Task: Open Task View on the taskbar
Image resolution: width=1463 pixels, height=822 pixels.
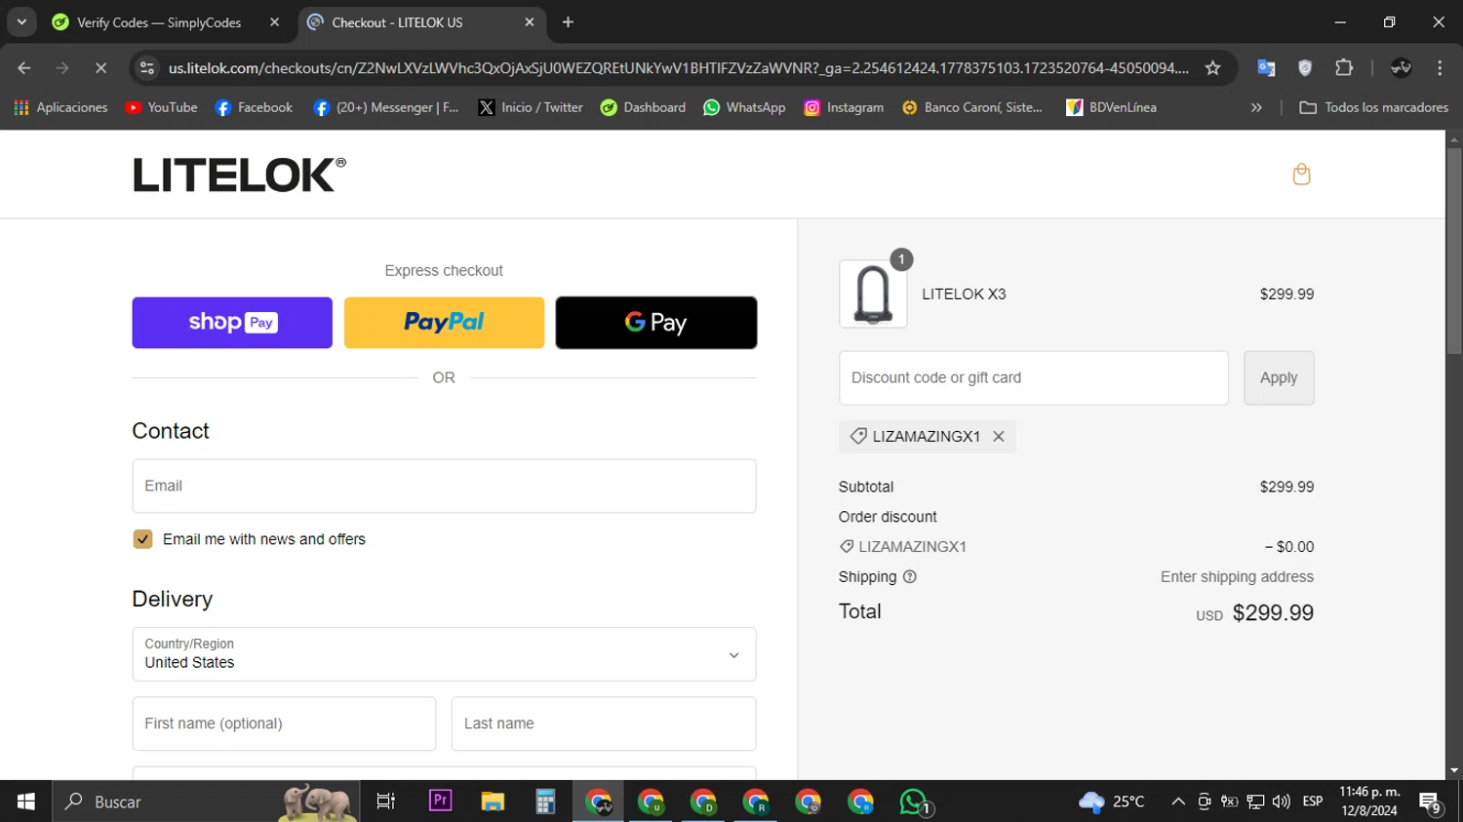Action: point(386,802)
